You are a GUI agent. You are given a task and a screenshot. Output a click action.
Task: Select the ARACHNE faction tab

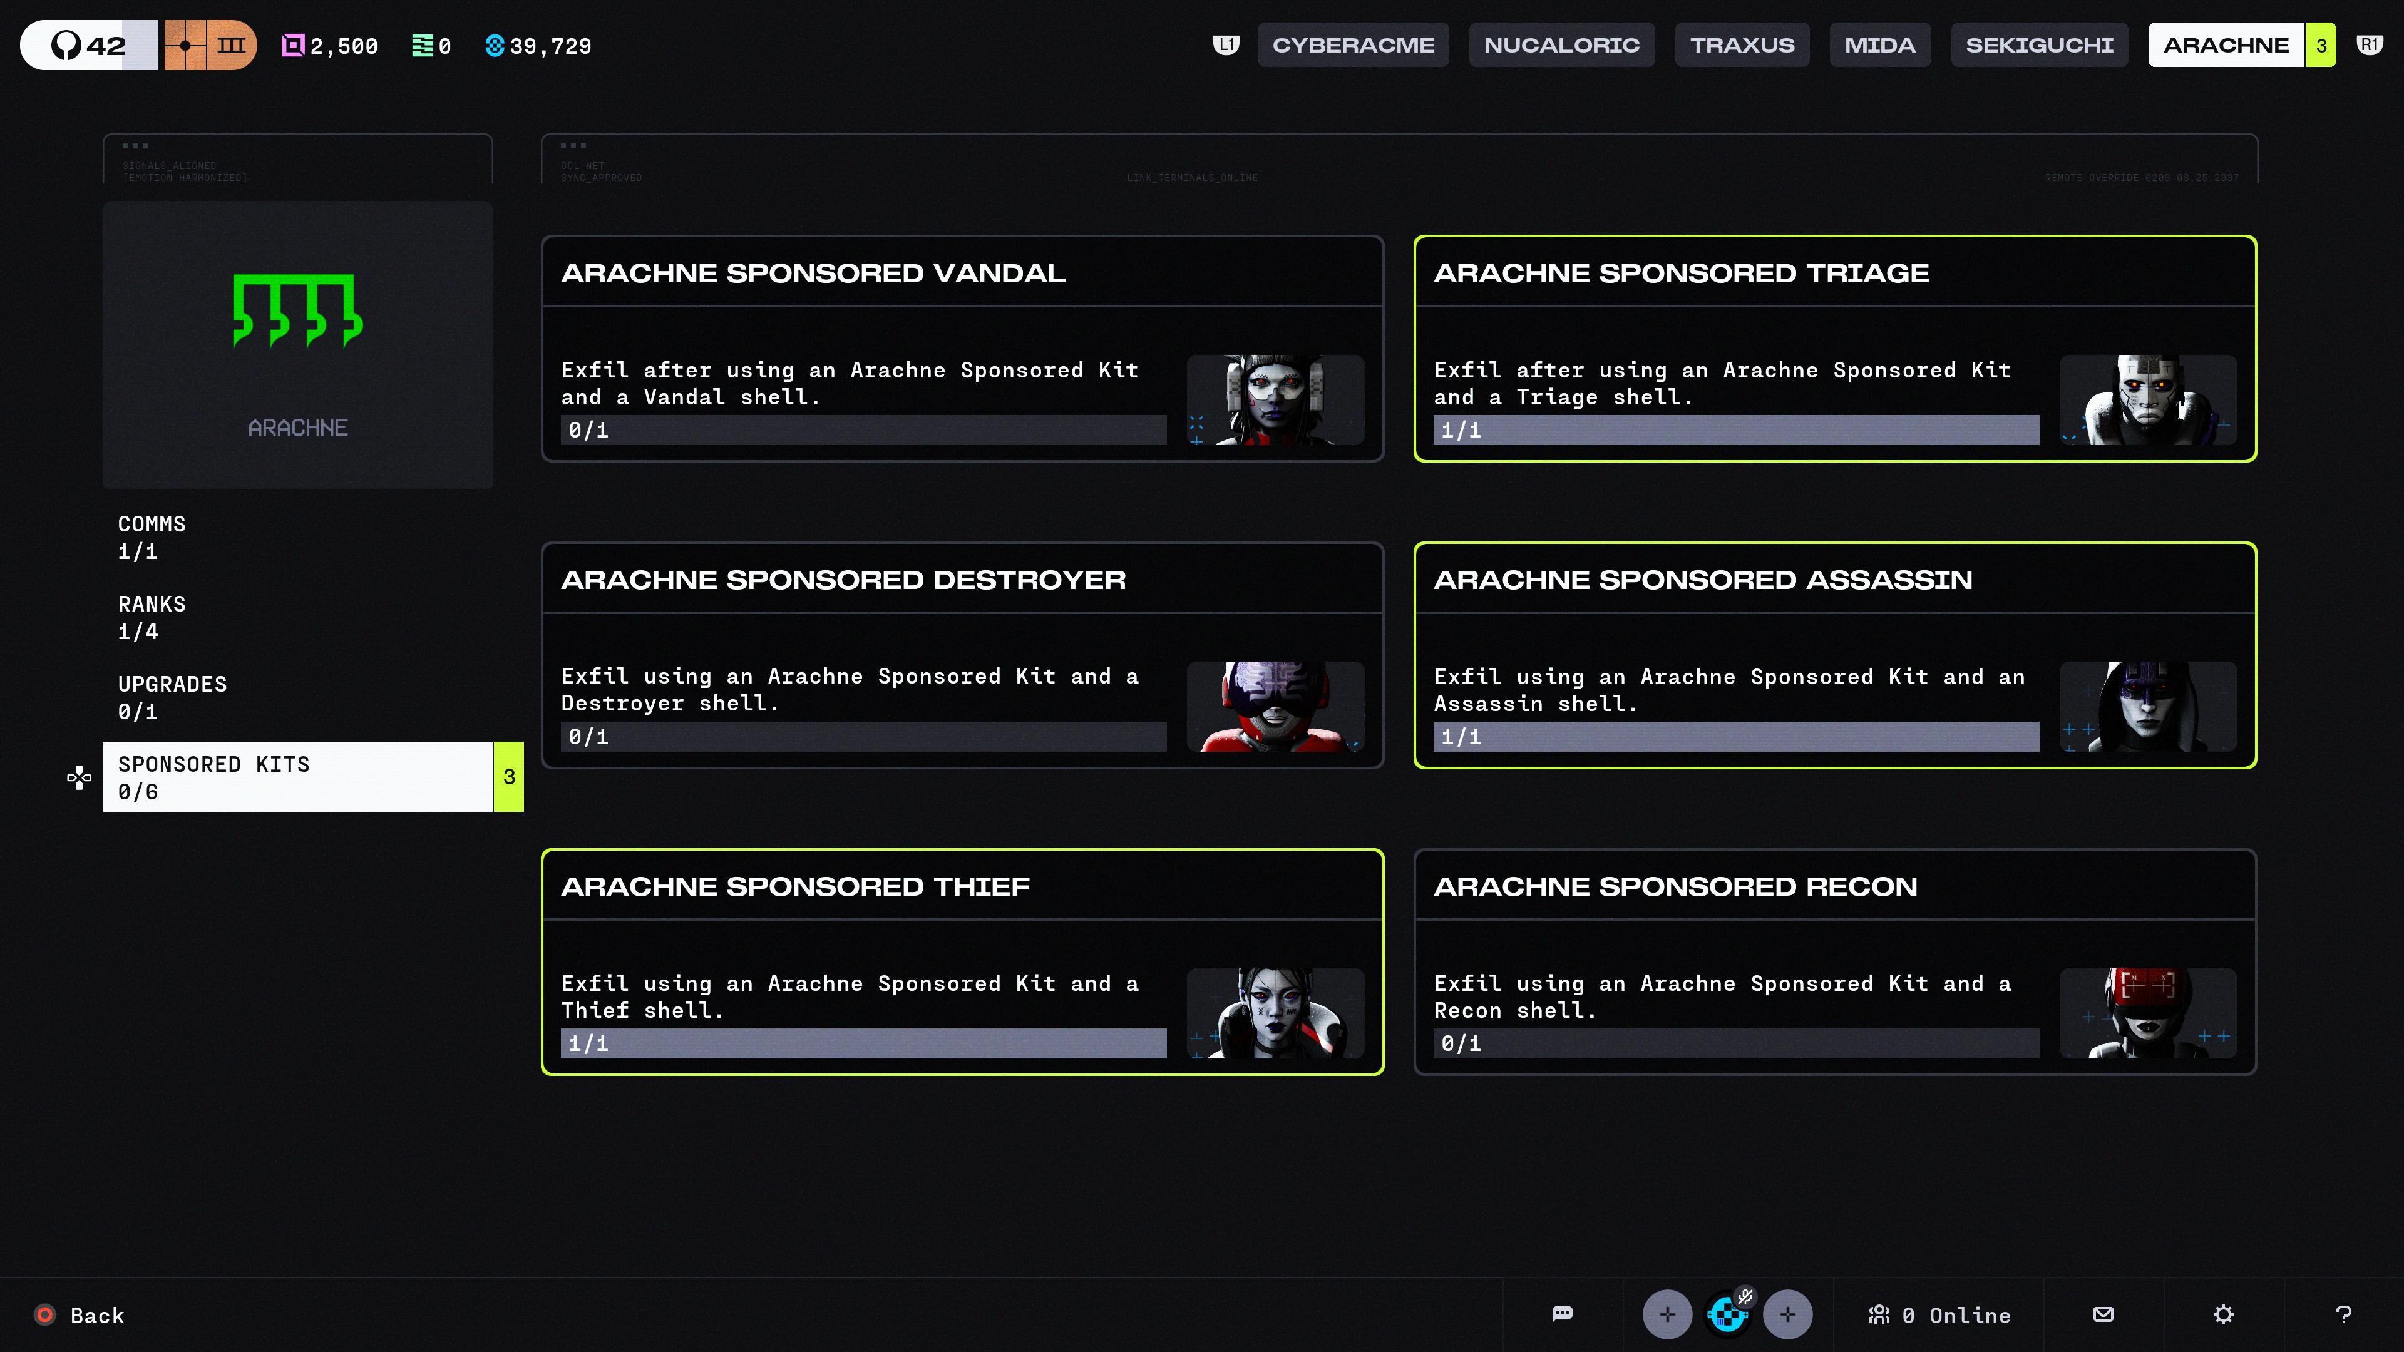click(x=2242, y=45)
